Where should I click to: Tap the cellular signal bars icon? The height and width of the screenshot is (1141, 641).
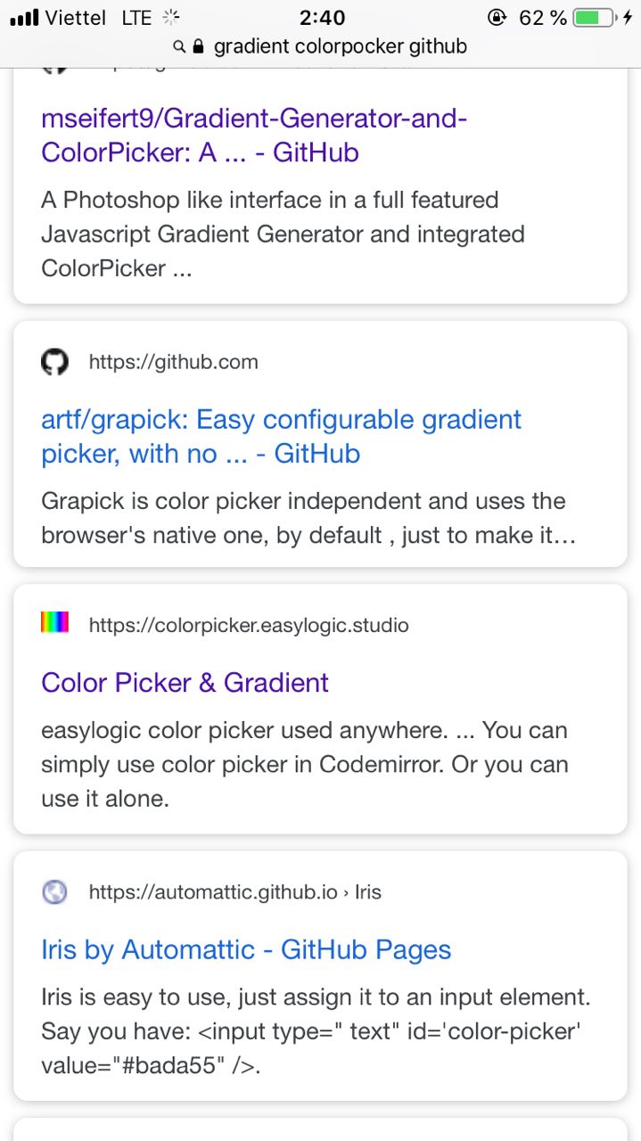pos(24,18)
